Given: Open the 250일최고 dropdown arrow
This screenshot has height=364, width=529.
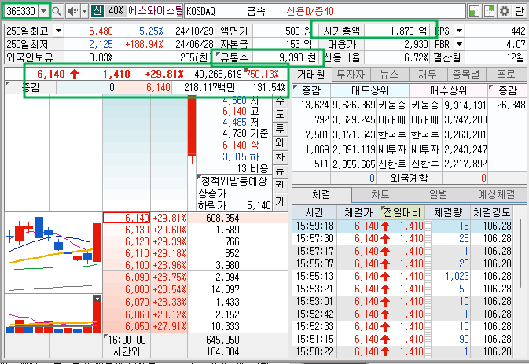Looking at the screenshot, I should click(x=58, y=31).
